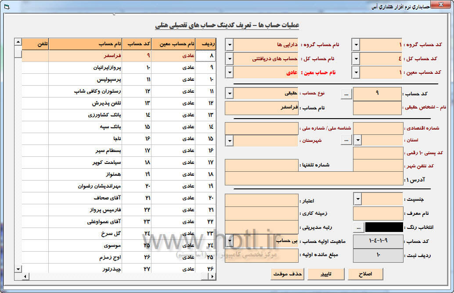Select the row بانک سپه
The height and width of the screenshot is (293, 454).
(119, 127)
